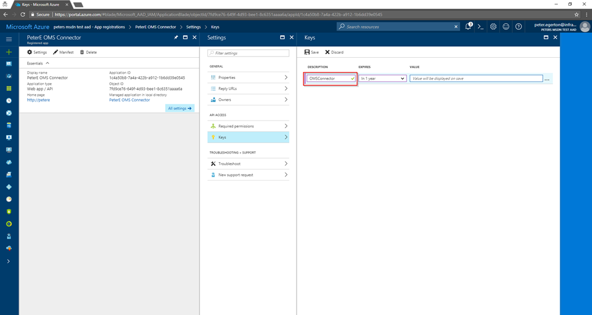This screenshot has width=592, height=315.
Task: Open the hamburger menu in sidebar
Action: 9,39
